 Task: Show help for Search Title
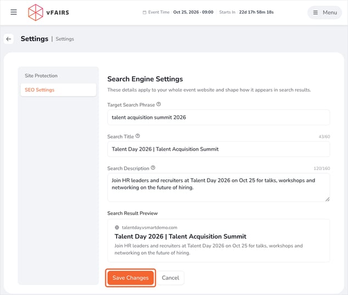pos(138,136)
